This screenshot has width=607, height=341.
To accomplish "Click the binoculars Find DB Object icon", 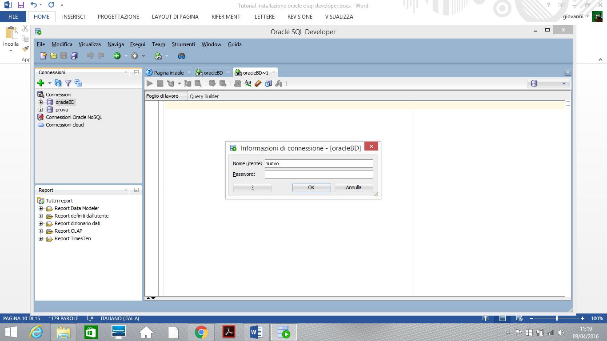I will tap(181, 56).
